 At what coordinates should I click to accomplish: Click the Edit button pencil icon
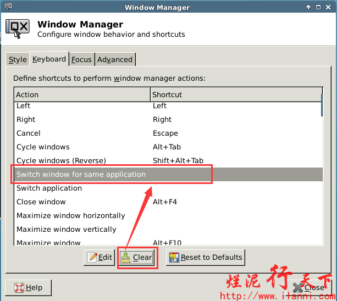point(92,257)
